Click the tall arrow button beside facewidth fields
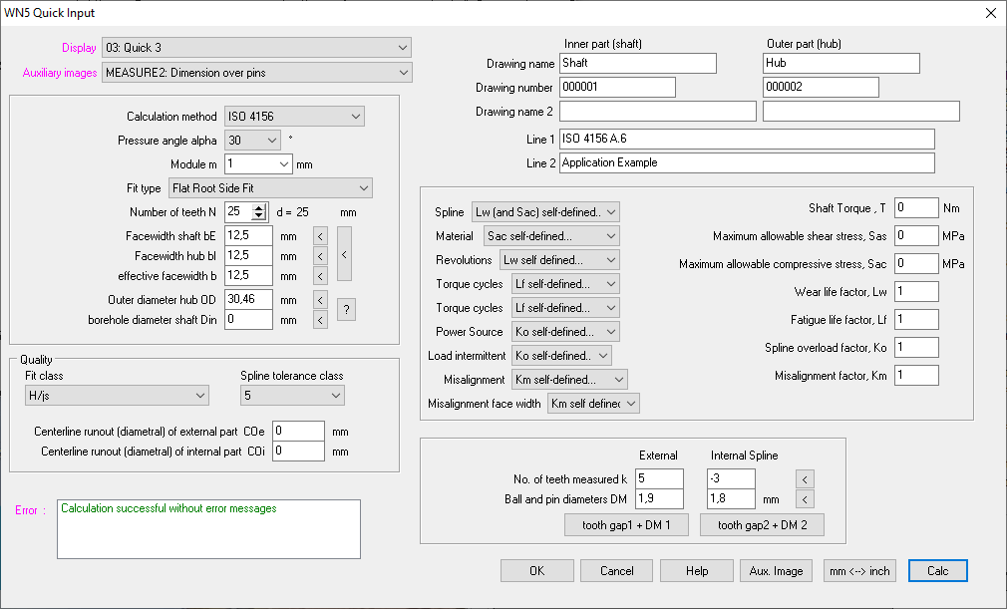 [x=344, y=255]
